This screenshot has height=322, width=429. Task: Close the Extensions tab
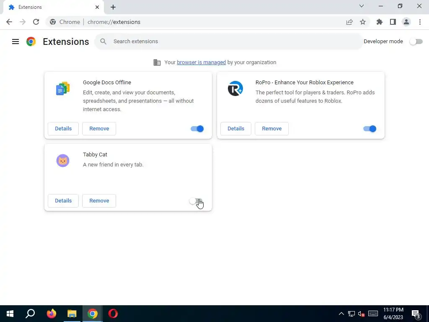point(97,7)
